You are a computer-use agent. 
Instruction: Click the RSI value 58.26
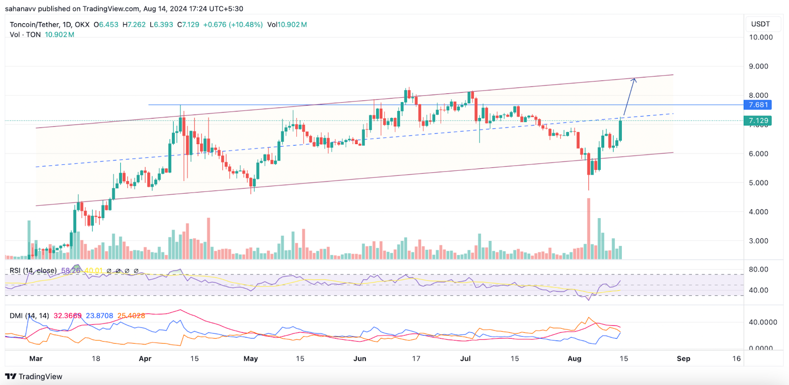(71, 270)
